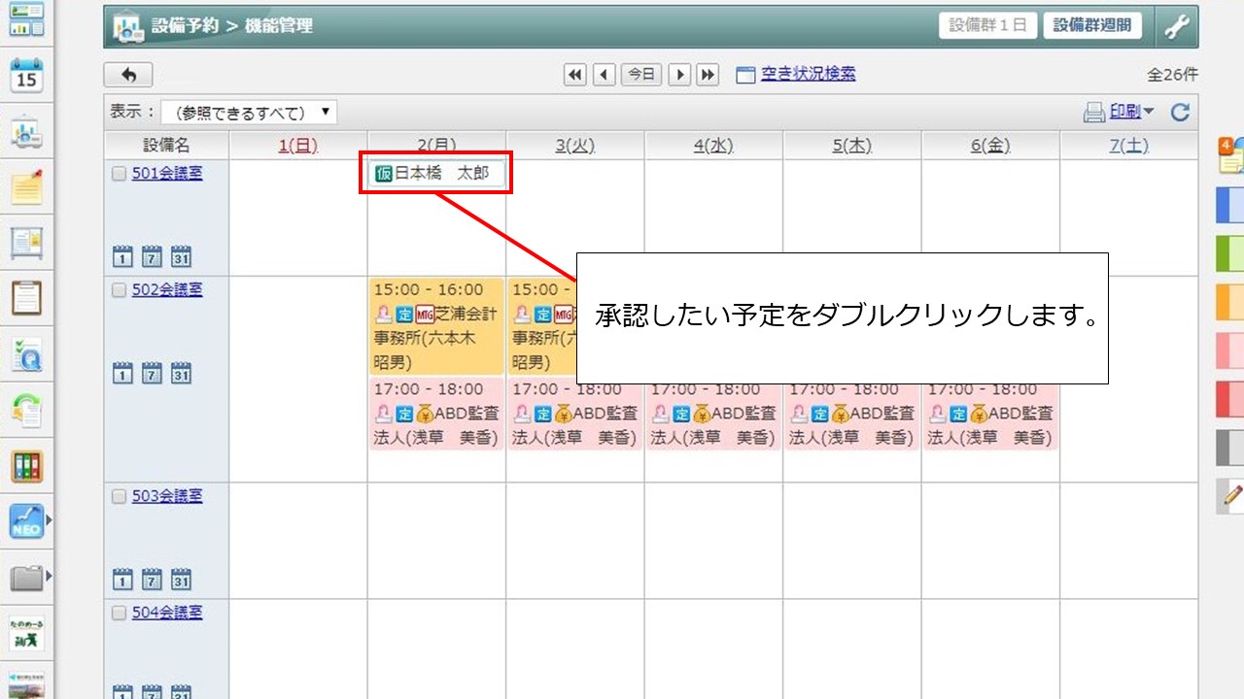1244x699 pixels.
Task: Click the 今日 button
Action: coord(641,75)
